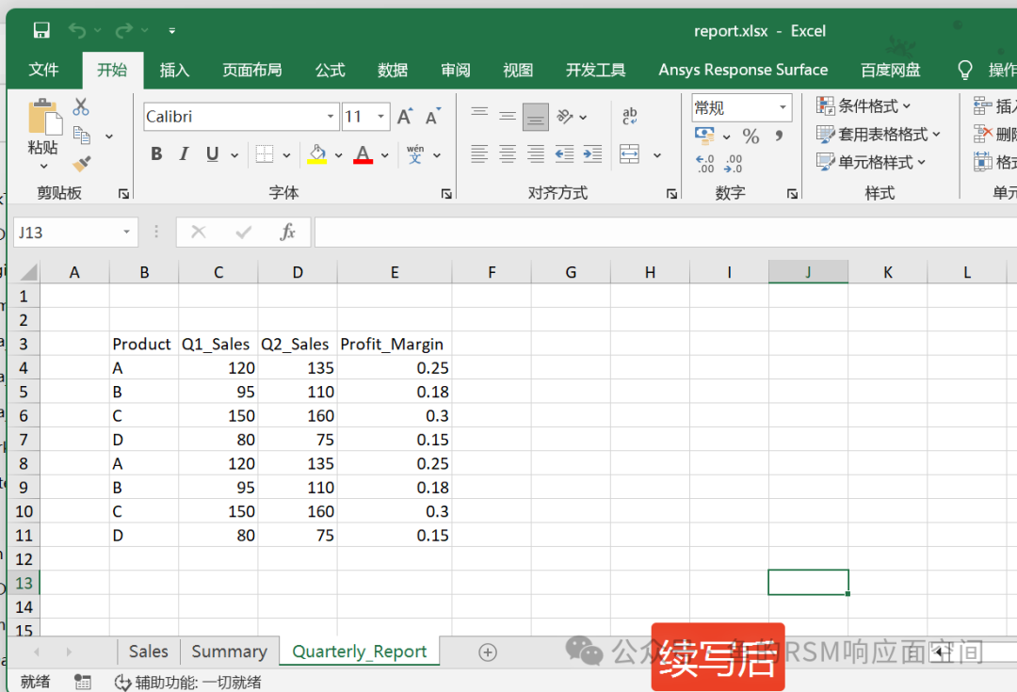Open the 文件 File tab
The image size is (1017, 692).
point(43,70)
